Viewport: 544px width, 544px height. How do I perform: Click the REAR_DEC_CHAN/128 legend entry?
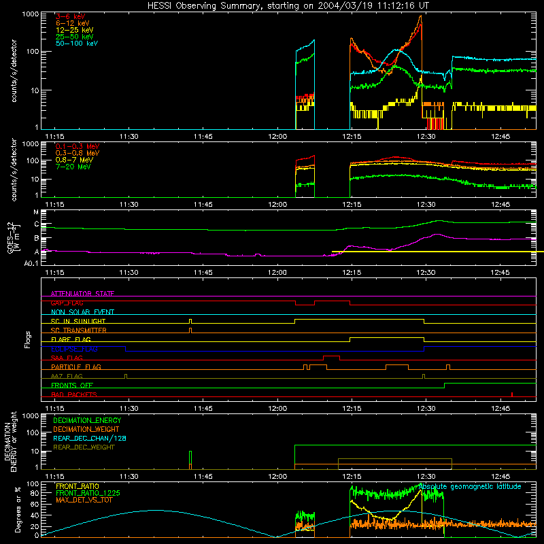(90, 438)
